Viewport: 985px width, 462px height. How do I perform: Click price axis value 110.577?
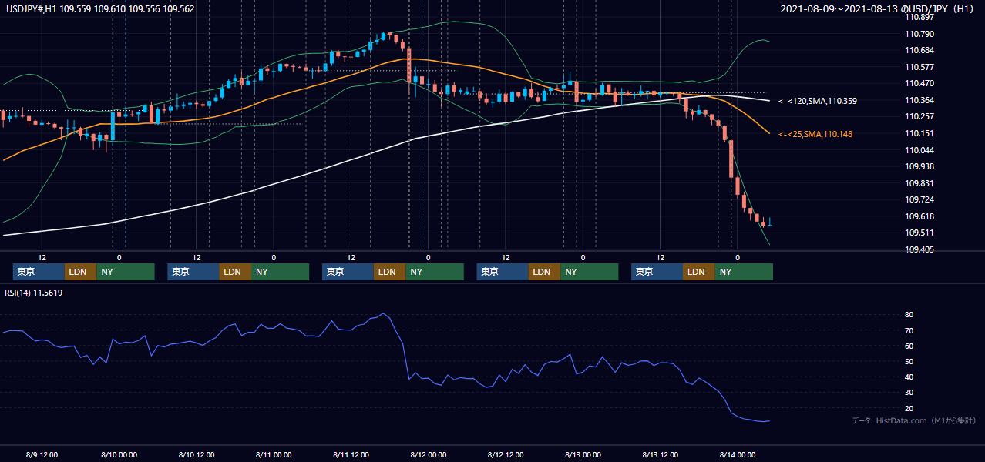[x=918, y=67]
